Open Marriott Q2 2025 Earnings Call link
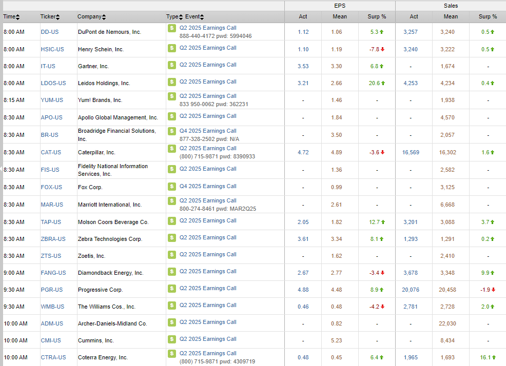506x366 pixels. coord(208,200)
